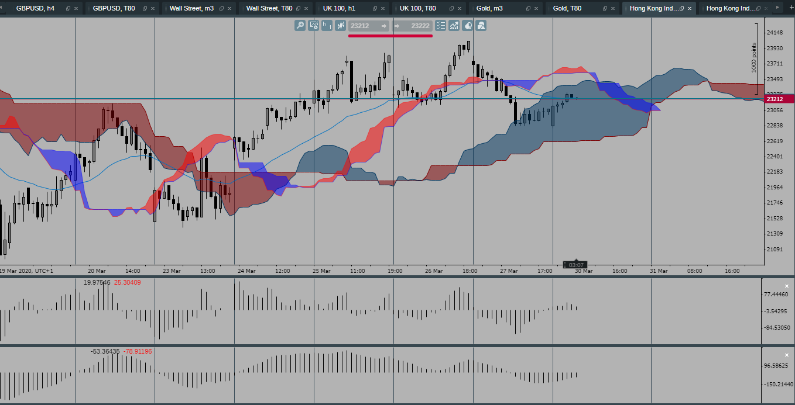
Task: Detach the GBPUSD, T80 chart window
Action: (x=145, y=9)
